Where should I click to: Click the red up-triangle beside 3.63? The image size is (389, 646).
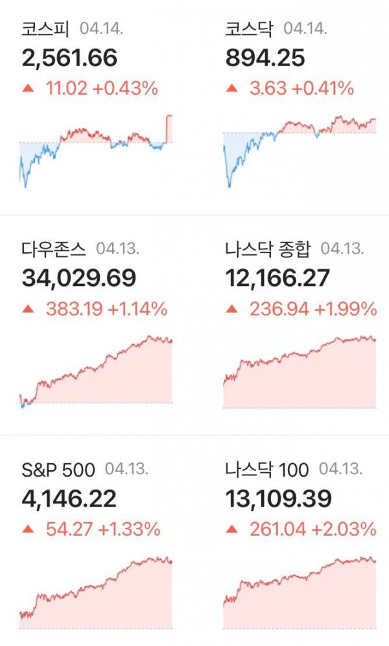coord(231,88)
